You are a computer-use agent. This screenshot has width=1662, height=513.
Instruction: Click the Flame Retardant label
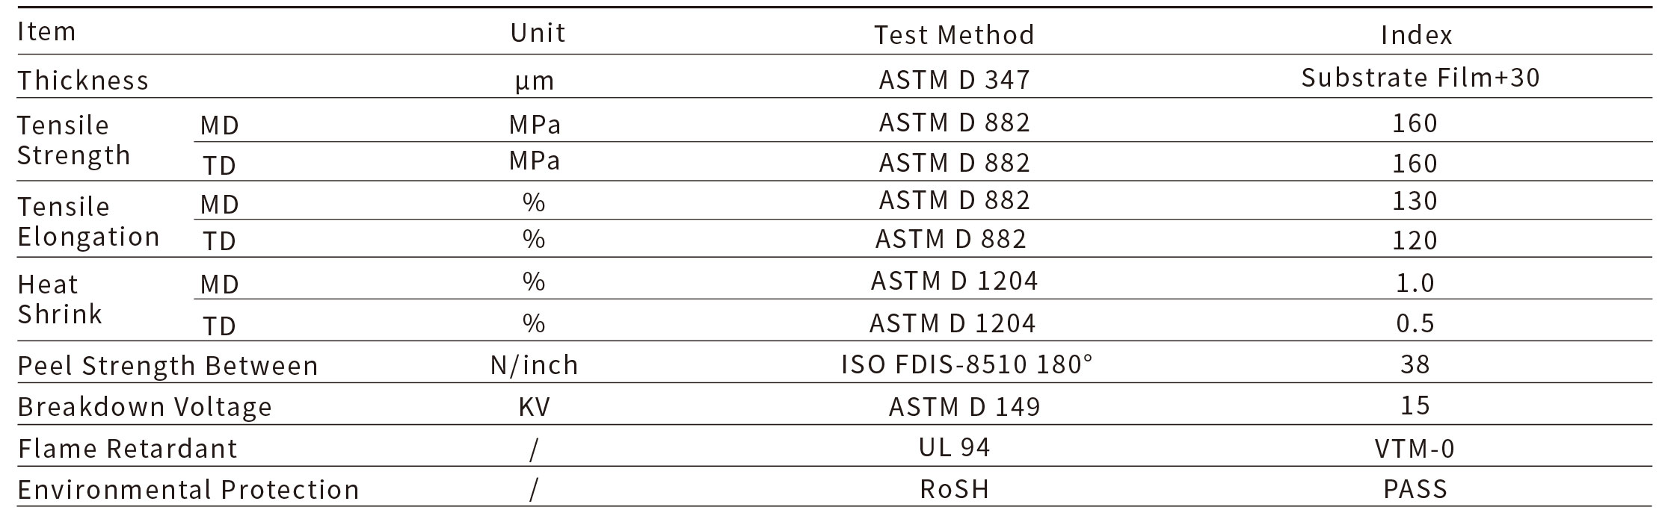pos(127,448)
